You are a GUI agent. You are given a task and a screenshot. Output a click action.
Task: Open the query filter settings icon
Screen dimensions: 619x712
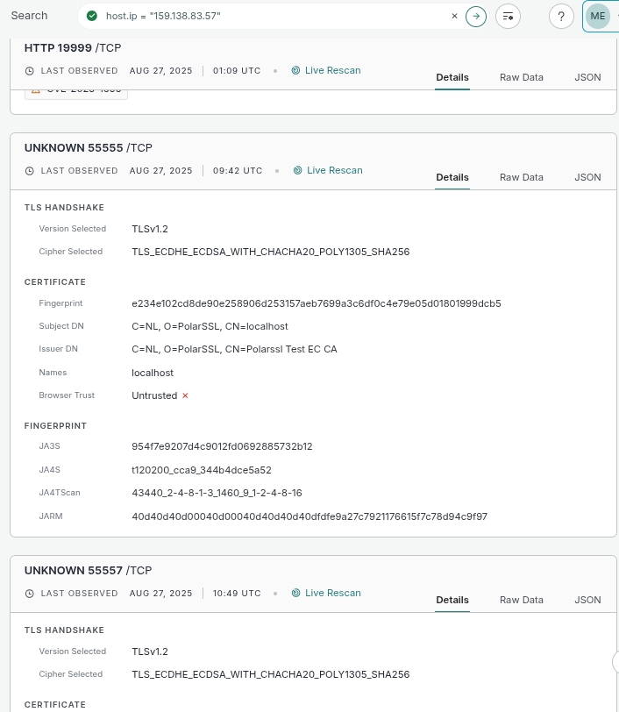(508, 16)
